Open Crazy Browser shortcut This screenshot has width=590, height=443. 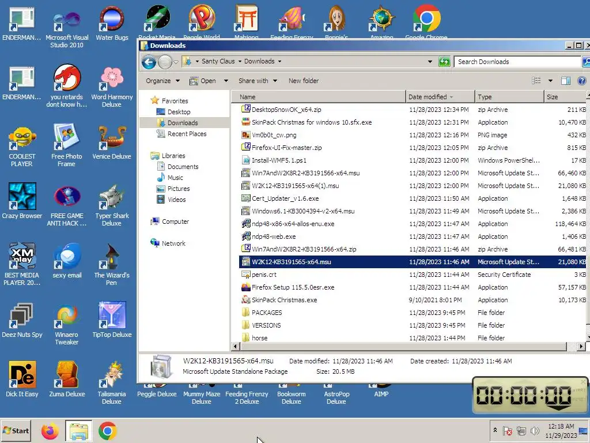[22, 201]
